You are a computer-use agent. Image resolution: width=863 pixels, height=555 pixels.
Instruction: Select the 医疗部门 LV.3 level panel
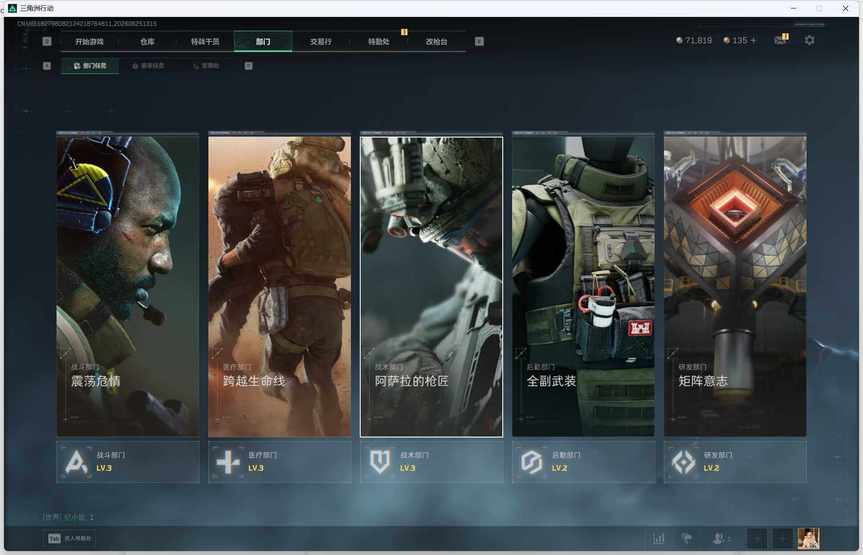[280, 462]
